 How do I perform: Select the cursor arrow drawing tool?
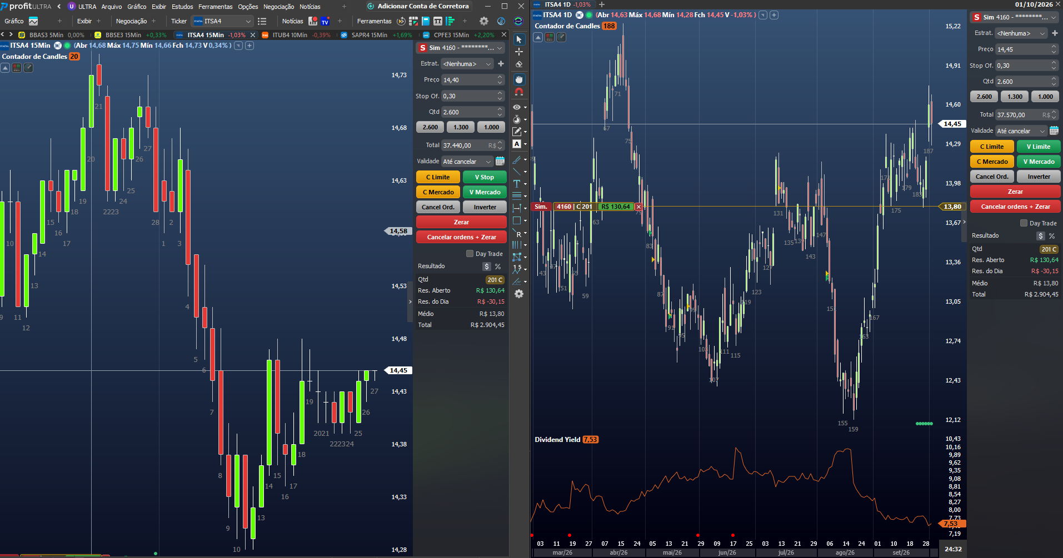(519, 39)
